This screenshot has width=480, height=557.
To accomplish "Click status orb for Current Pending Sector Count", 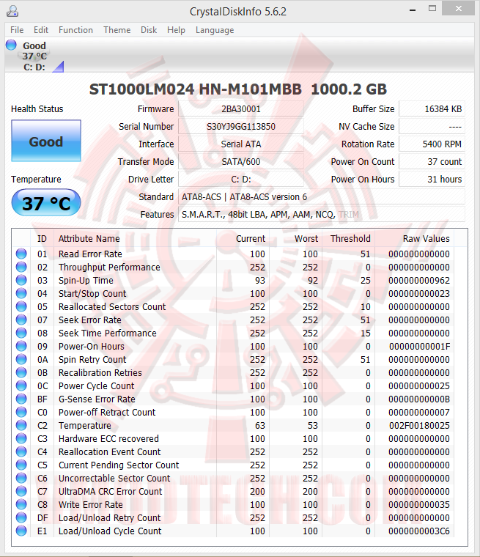I will 21,465.
